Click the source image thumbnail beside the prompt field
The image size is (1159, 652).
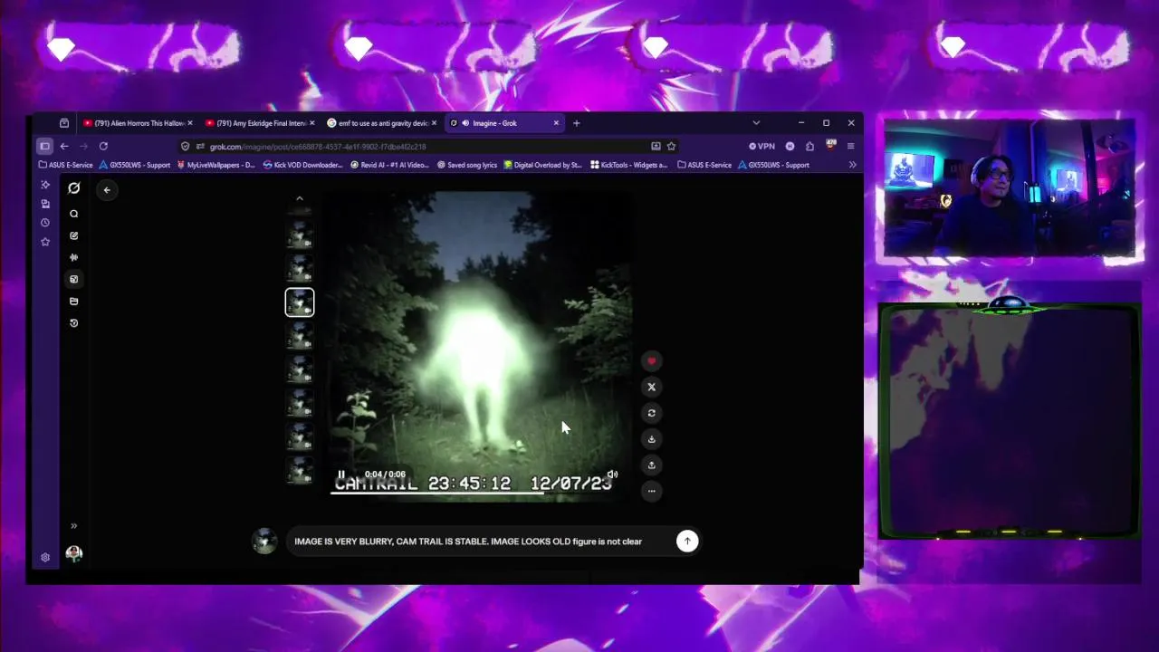click(x=264, y=541)
